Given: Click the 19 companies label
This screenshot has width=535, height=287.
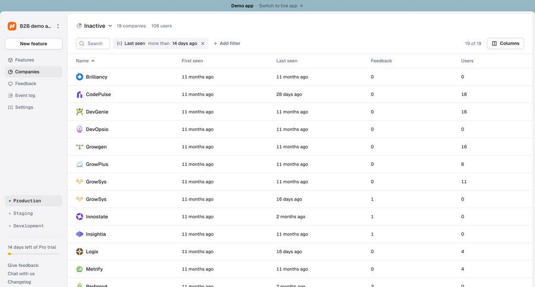Looking at the screenshot, I should click(x=131, y=26).
